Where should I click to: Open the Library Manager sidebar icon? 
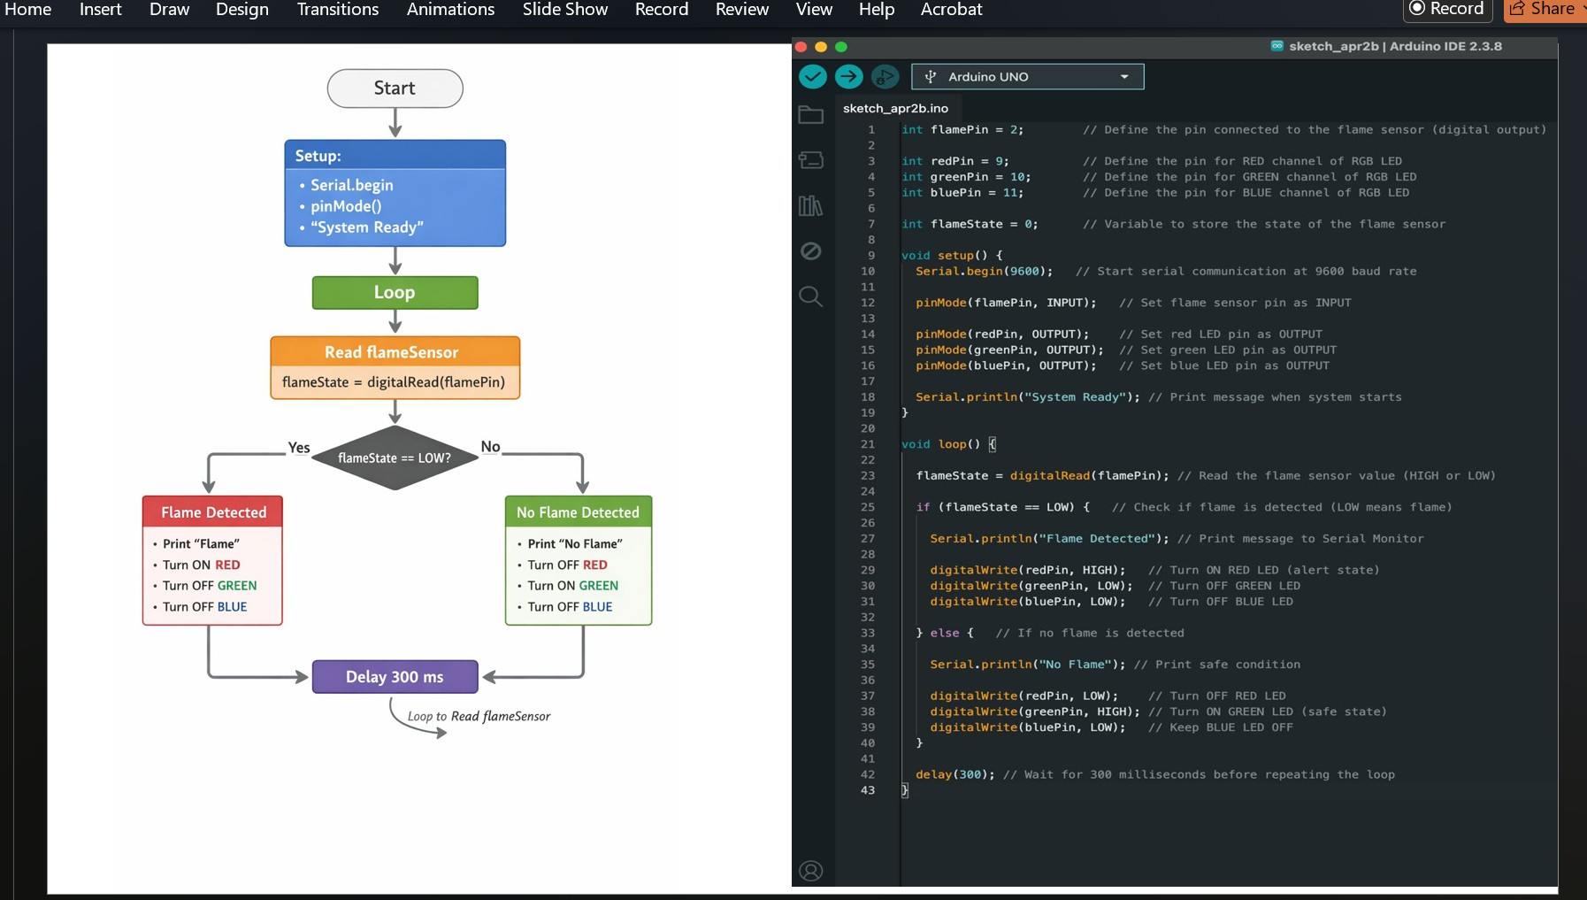pos(810,205)
